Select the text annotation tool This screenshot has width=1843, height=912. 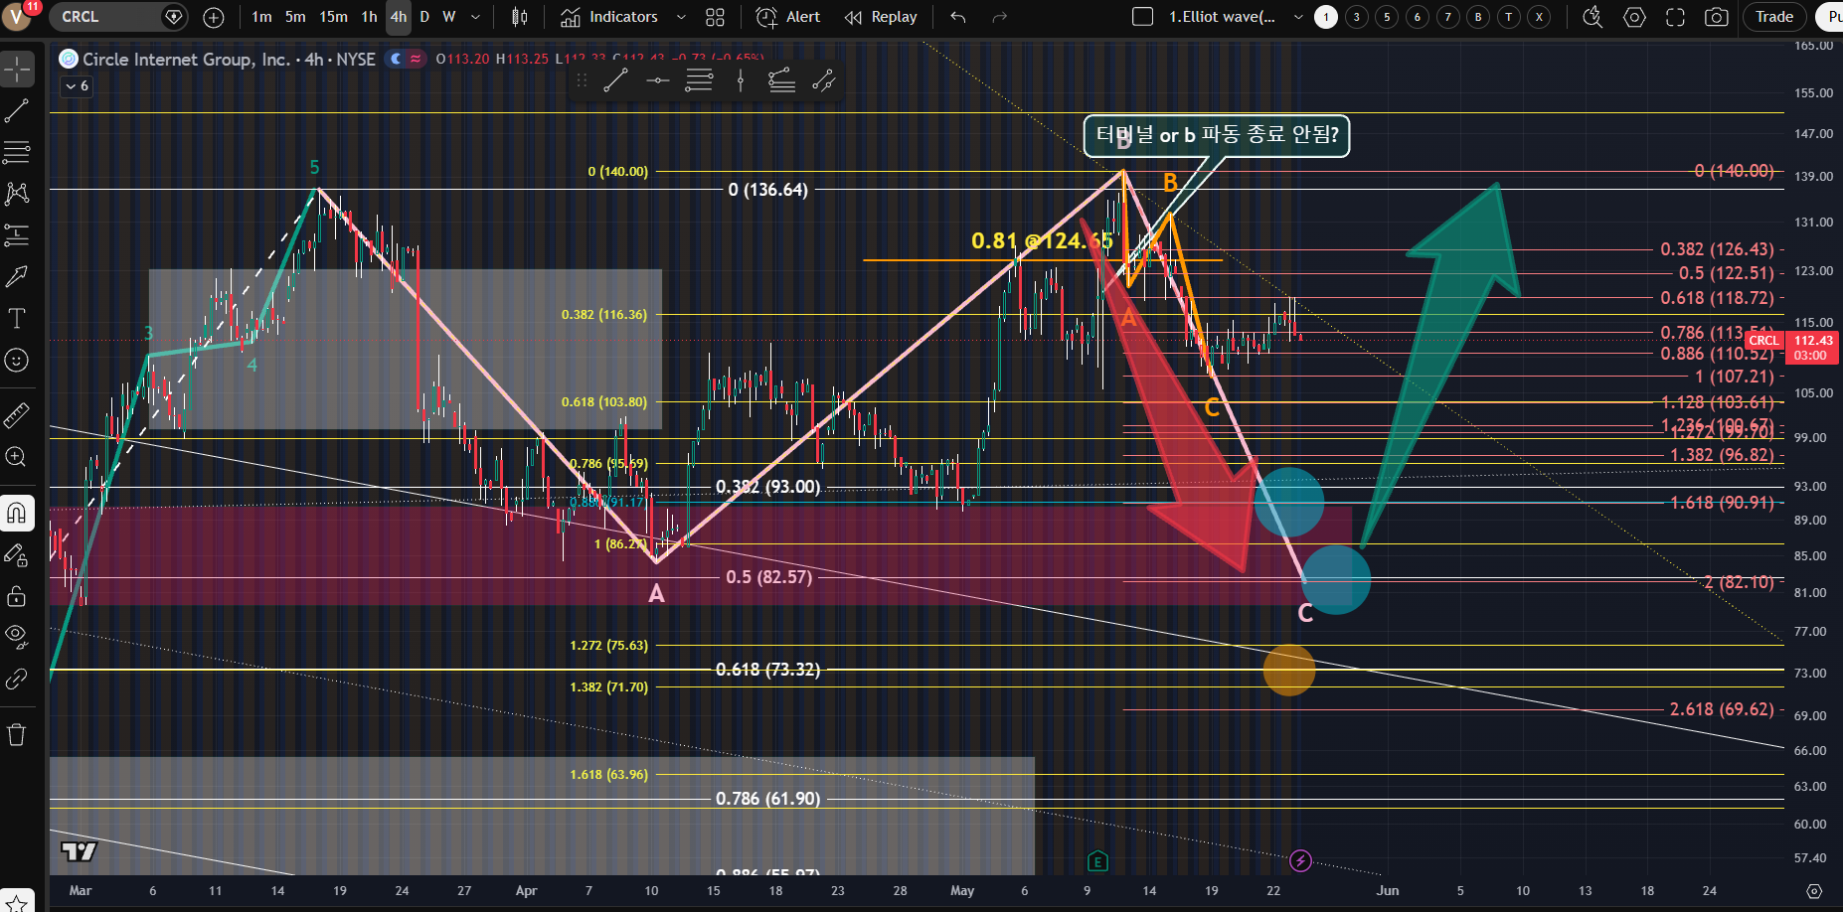click(x=17, y=318)
